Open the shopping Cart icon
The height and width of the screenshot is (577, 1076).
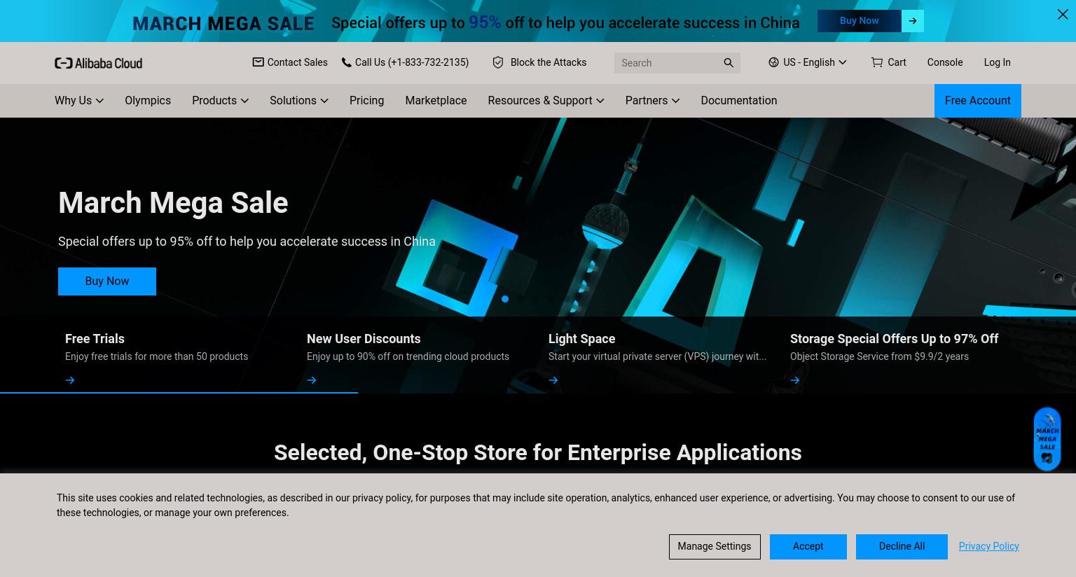coord(876,62)
